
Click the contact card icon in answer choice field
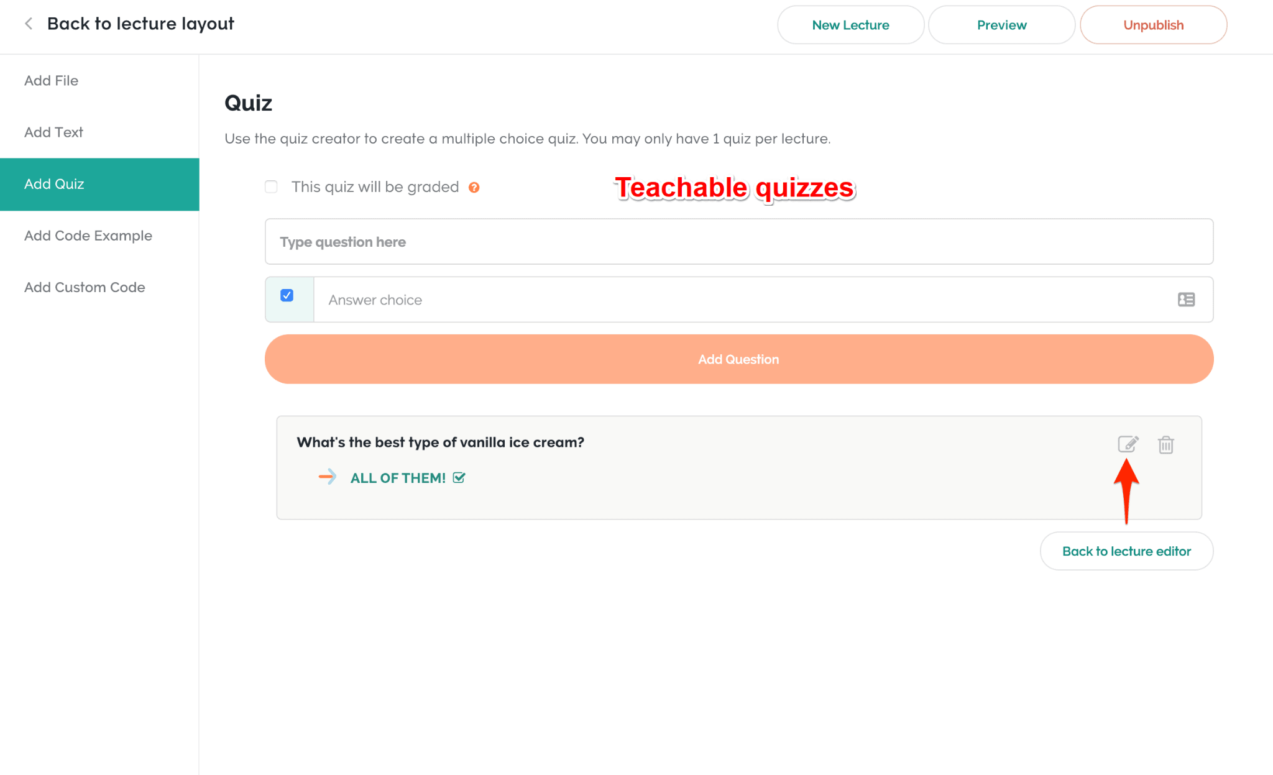(x=1187, y=300)
